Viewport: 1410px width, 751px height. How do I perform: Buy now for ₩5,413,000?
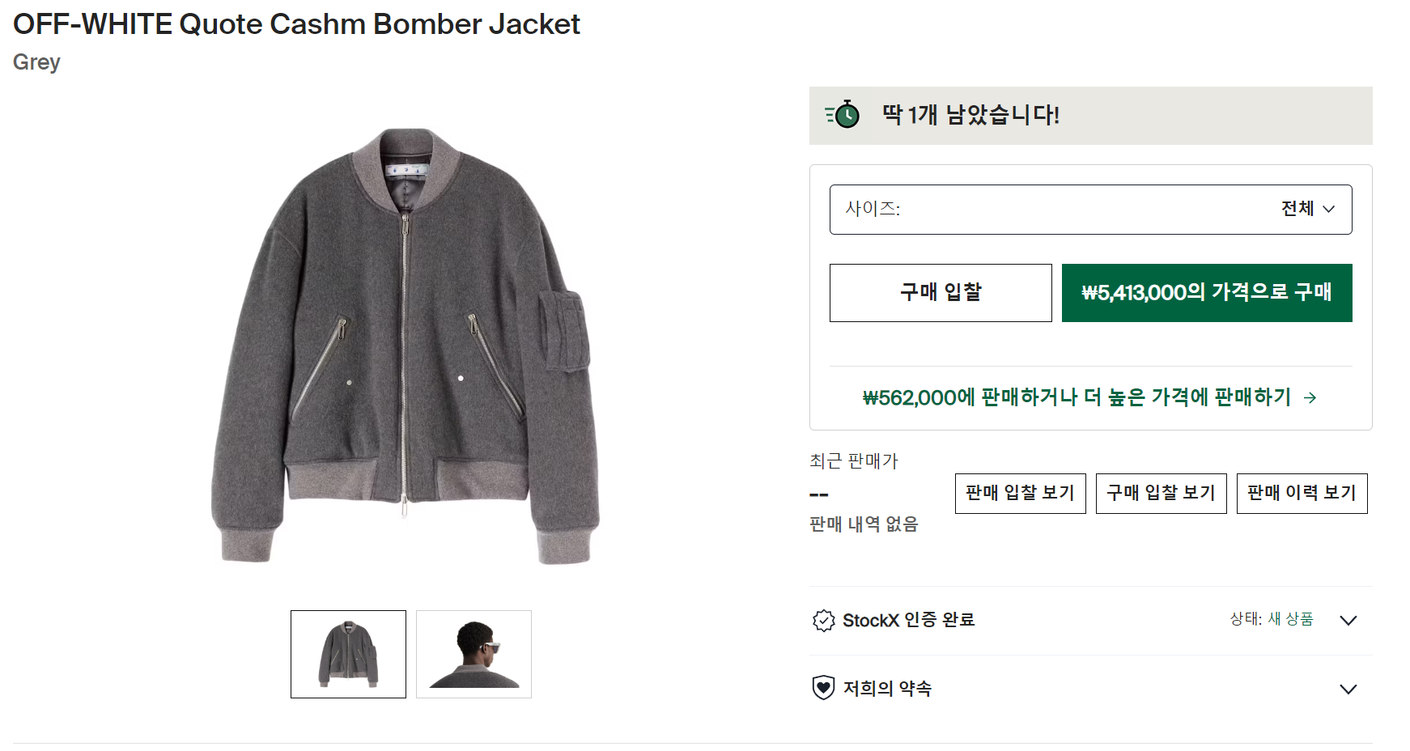tap(1206, 293)
